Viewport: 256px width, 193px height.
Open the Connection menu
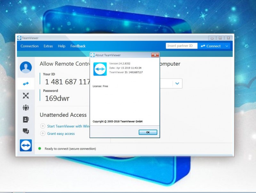[x=29, y=46]
